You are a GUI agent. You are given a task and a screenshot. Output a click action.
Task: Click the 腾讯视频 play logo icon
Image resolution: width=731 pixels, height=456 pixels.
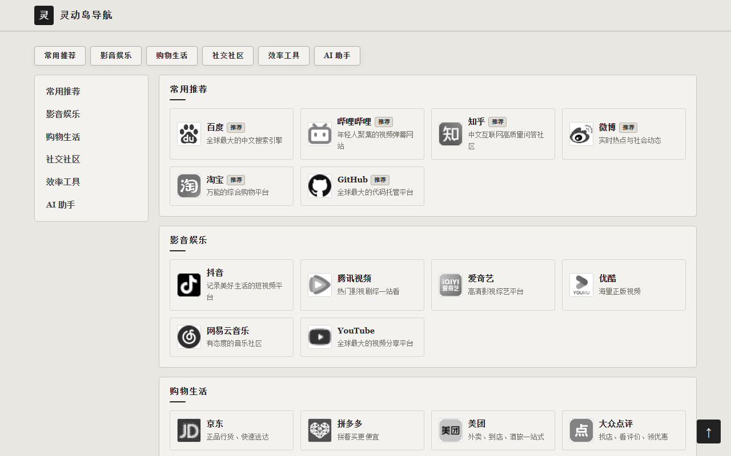(x=320, y=285)
